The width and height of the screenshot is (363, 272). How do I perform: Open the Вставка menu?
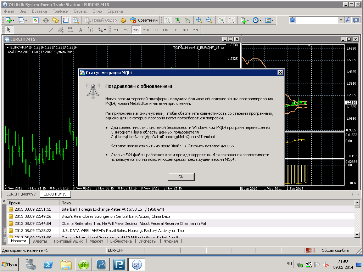[x=39, y=11]
